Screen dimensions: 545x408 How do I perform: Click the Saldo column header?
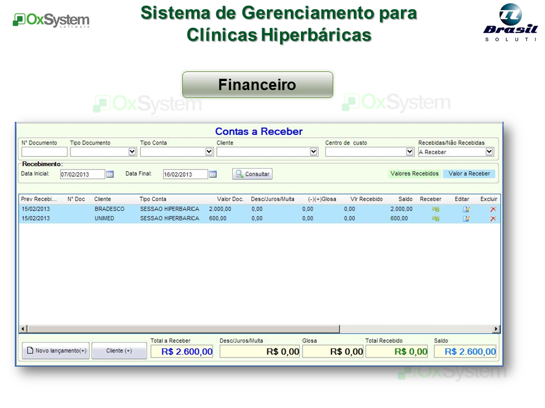pos(405,199)
